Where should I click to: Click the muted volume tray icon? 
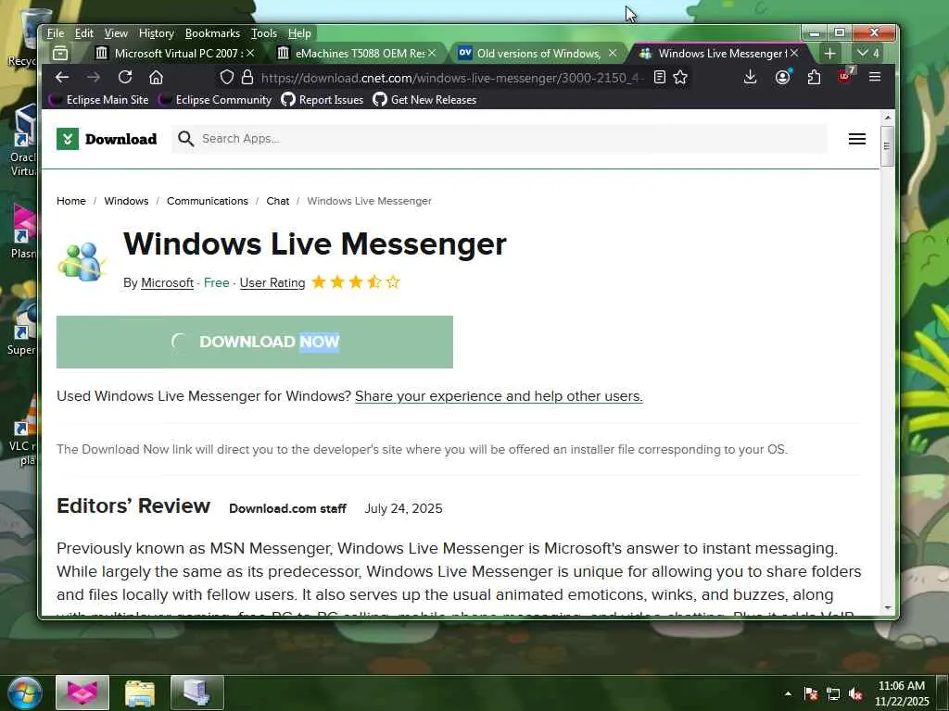(855, 693)
